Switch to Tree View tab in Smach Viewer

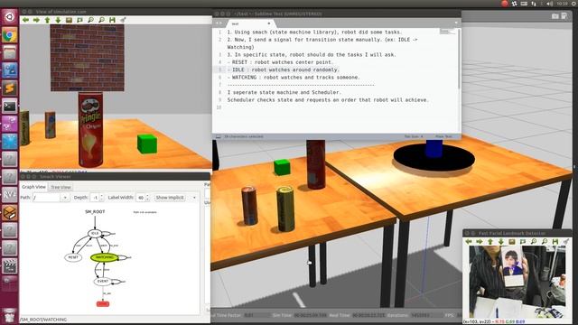pos(61,187)
